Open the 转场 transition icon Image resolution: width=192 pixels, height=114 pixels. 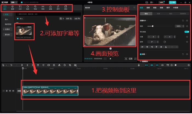click(43, 8)
